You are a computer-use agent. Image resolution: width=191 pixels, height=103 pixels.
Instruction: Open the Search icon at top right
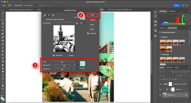tap(183, 5)
